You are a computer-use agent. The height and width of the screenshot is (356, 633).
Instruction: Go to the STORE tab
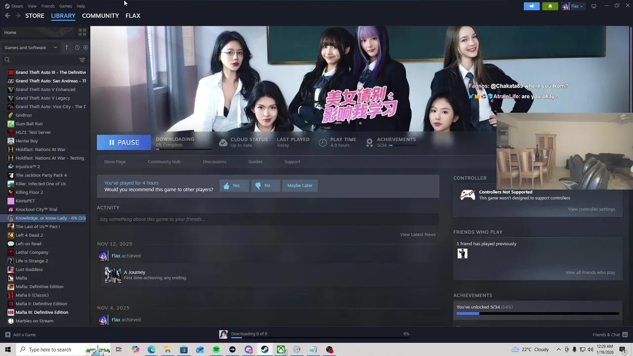(35, 16)
